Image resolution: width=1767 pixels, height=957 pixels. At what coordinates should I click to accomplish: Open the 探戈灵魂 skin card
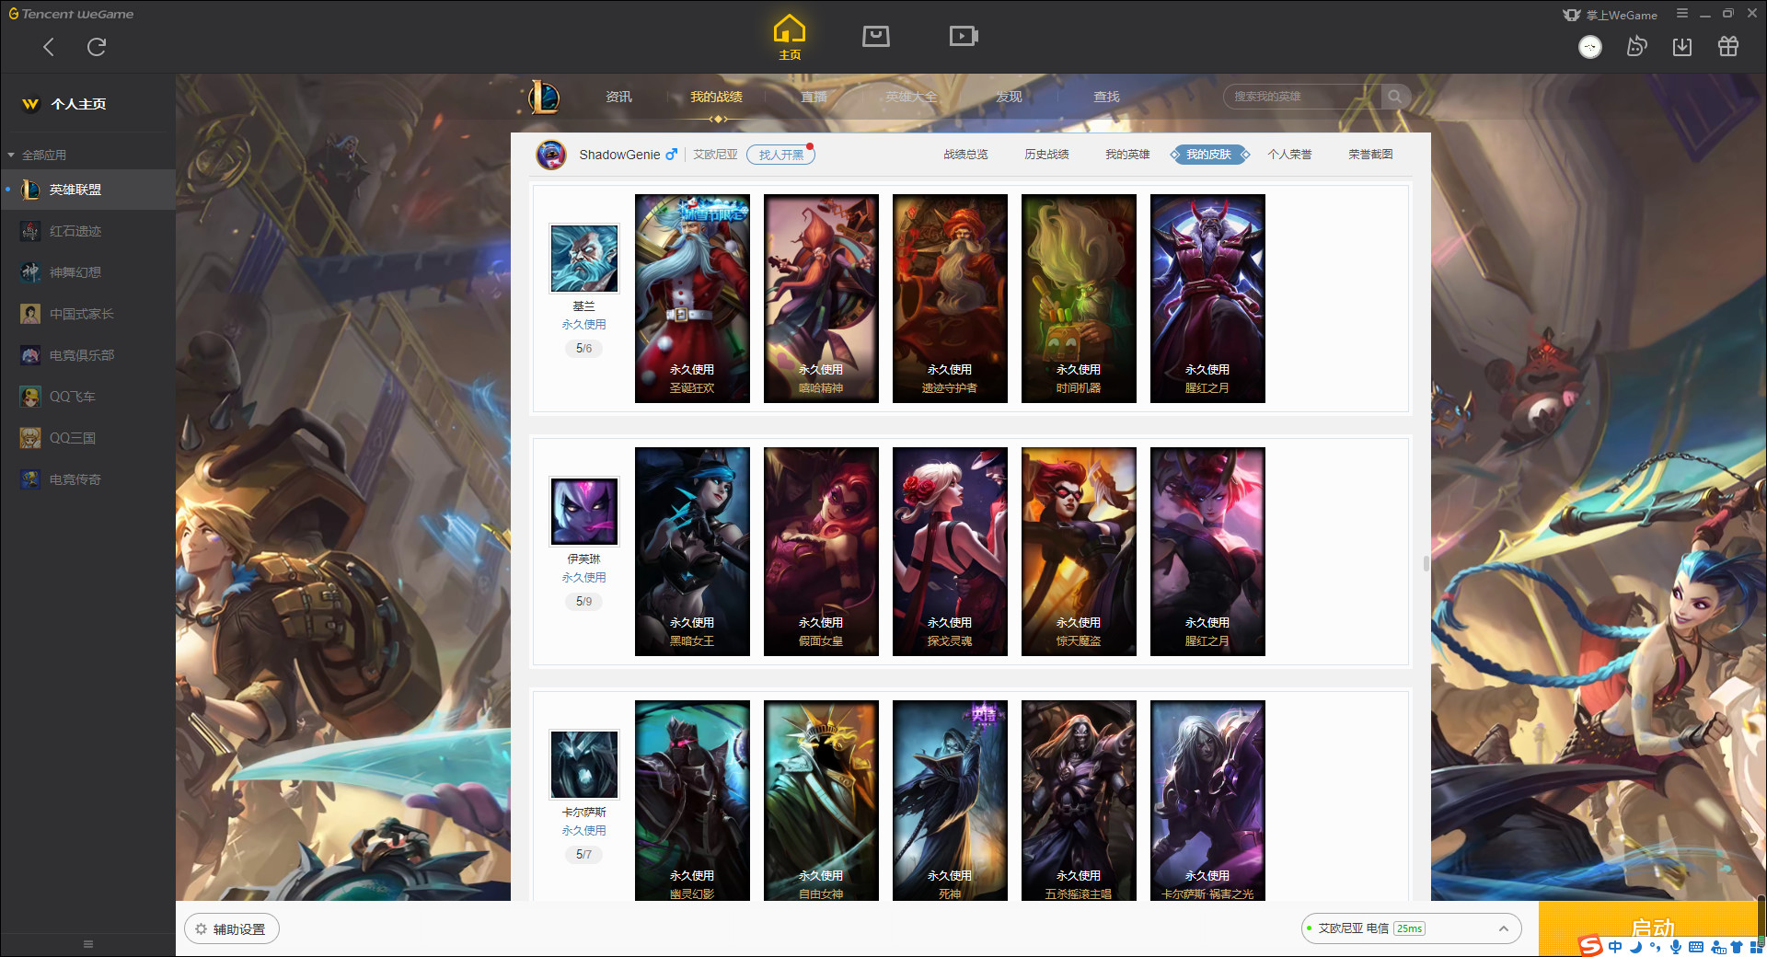[x=950, y=551]
